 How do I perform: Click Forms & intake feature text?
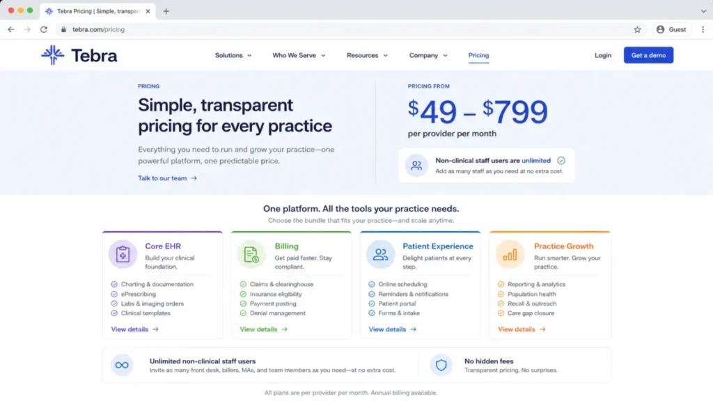tap(399, 313)
